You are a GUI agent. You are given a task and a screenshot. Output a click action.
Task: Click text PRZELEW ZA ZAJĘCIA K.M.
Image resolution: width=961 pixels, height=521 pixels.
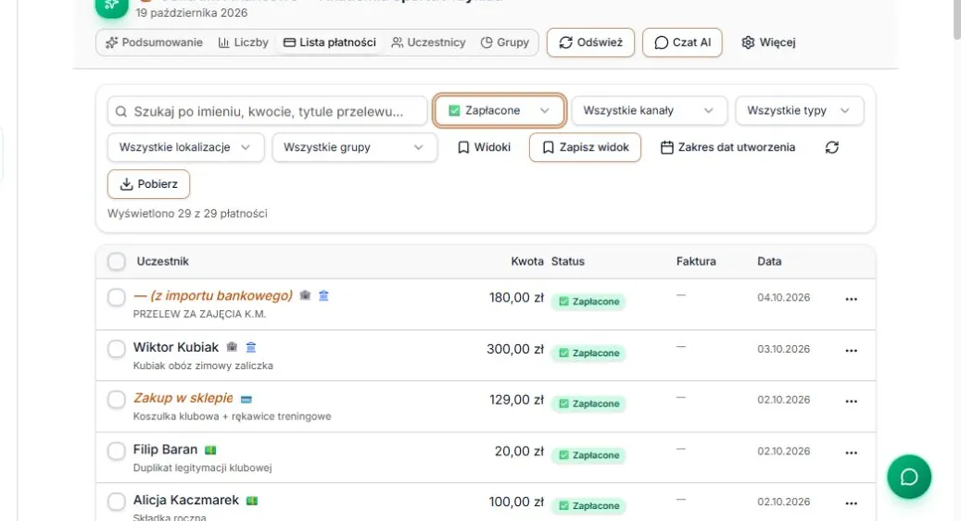(x=199, y=314)
